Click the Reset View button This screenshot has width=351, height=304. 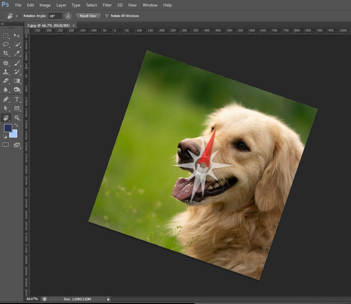coord(88,16)
